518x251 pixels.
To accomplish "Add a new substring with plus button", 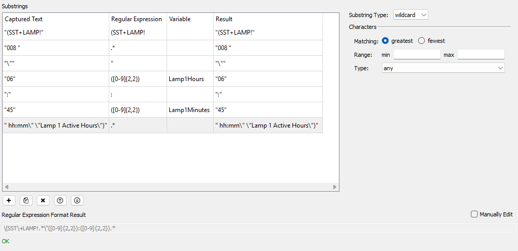I will pos(9,200).
